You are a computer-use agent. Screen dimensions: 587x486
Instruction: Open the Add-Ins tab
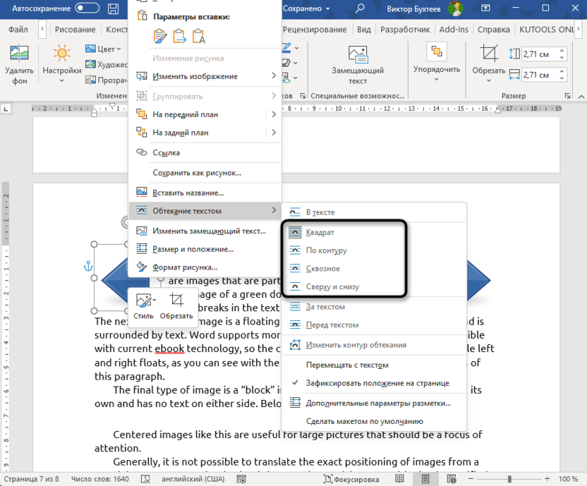(x=454, y=29)
